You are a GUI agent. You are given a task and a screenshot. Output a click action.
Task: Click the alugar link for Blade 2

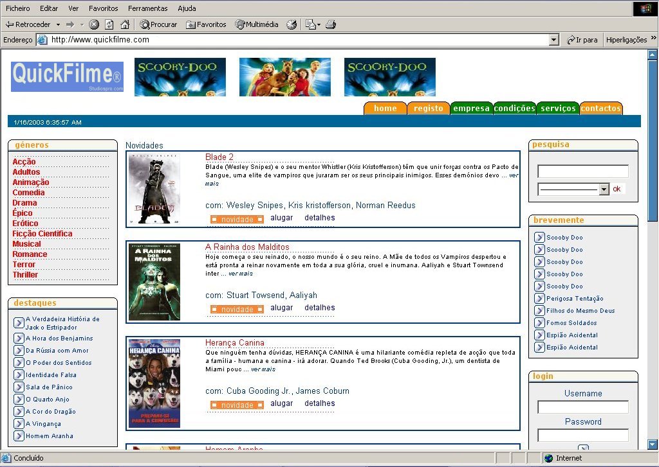[281, 218]
